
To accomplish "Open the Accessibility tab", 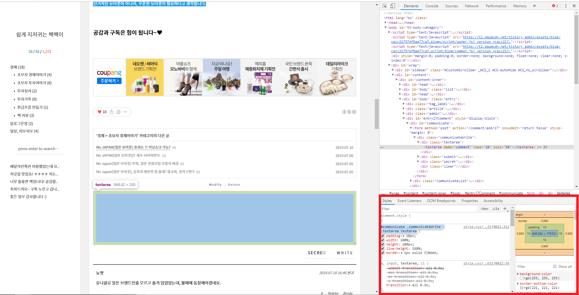I will [493, 201].
